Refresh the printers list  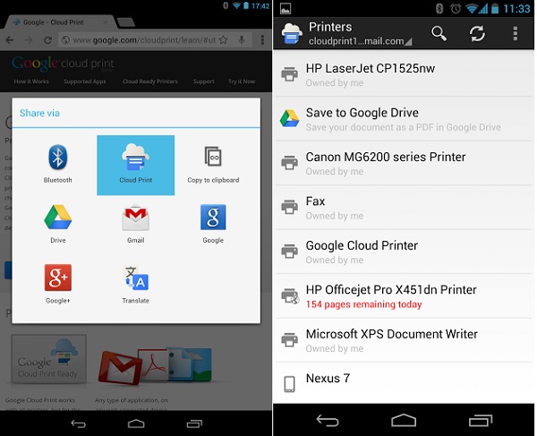coord(477,33)
